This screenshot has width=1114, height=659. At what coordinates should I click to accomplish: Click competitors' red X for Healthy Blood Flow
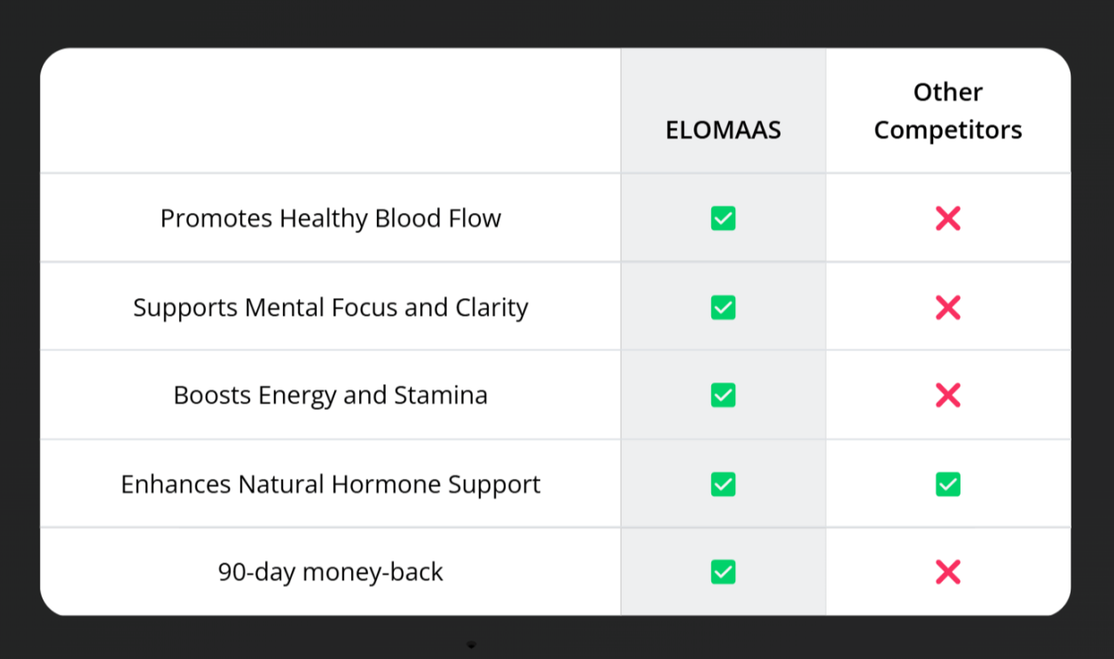coord(948,218)
